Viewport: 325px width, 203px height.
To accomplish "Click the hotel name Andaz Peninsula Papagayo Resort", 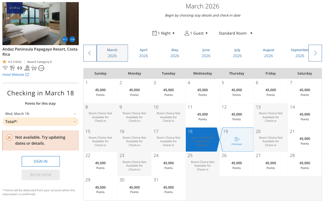I will tap(40, 52).
